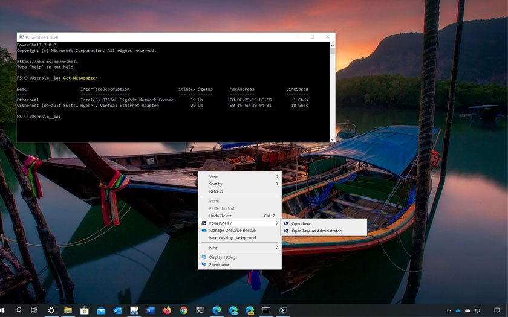
Task: Open Google Chrome from the taskbar
Action: click(184, 310)
